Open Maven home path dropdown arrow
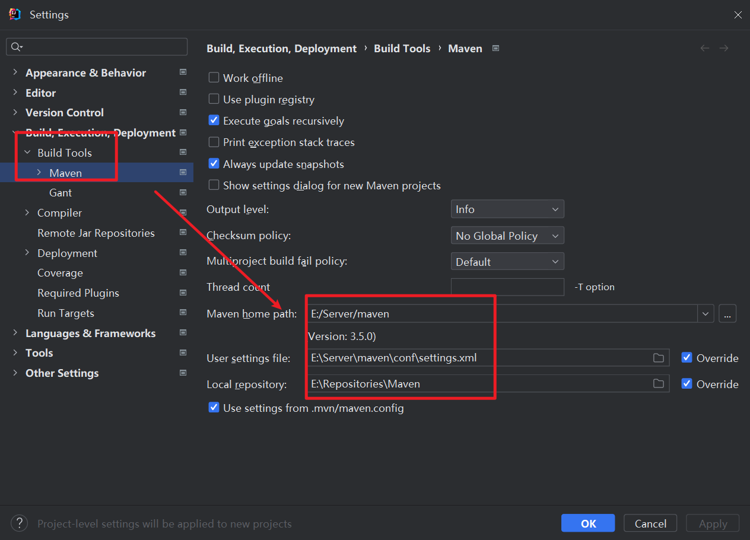The image size is (750, 540). coord(705,313)
